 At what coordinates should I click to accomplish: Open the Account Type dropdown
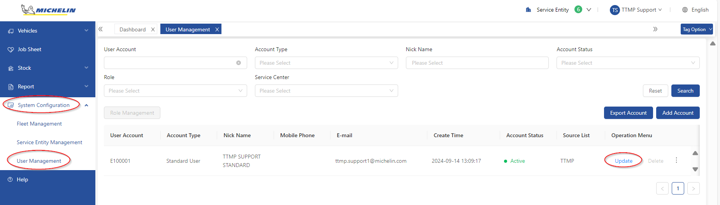coord(326,63)
